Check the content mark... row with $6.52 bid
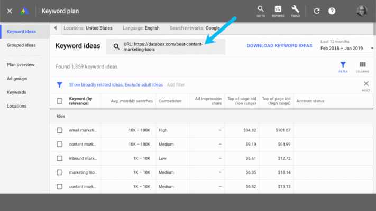 pos(59,187)
